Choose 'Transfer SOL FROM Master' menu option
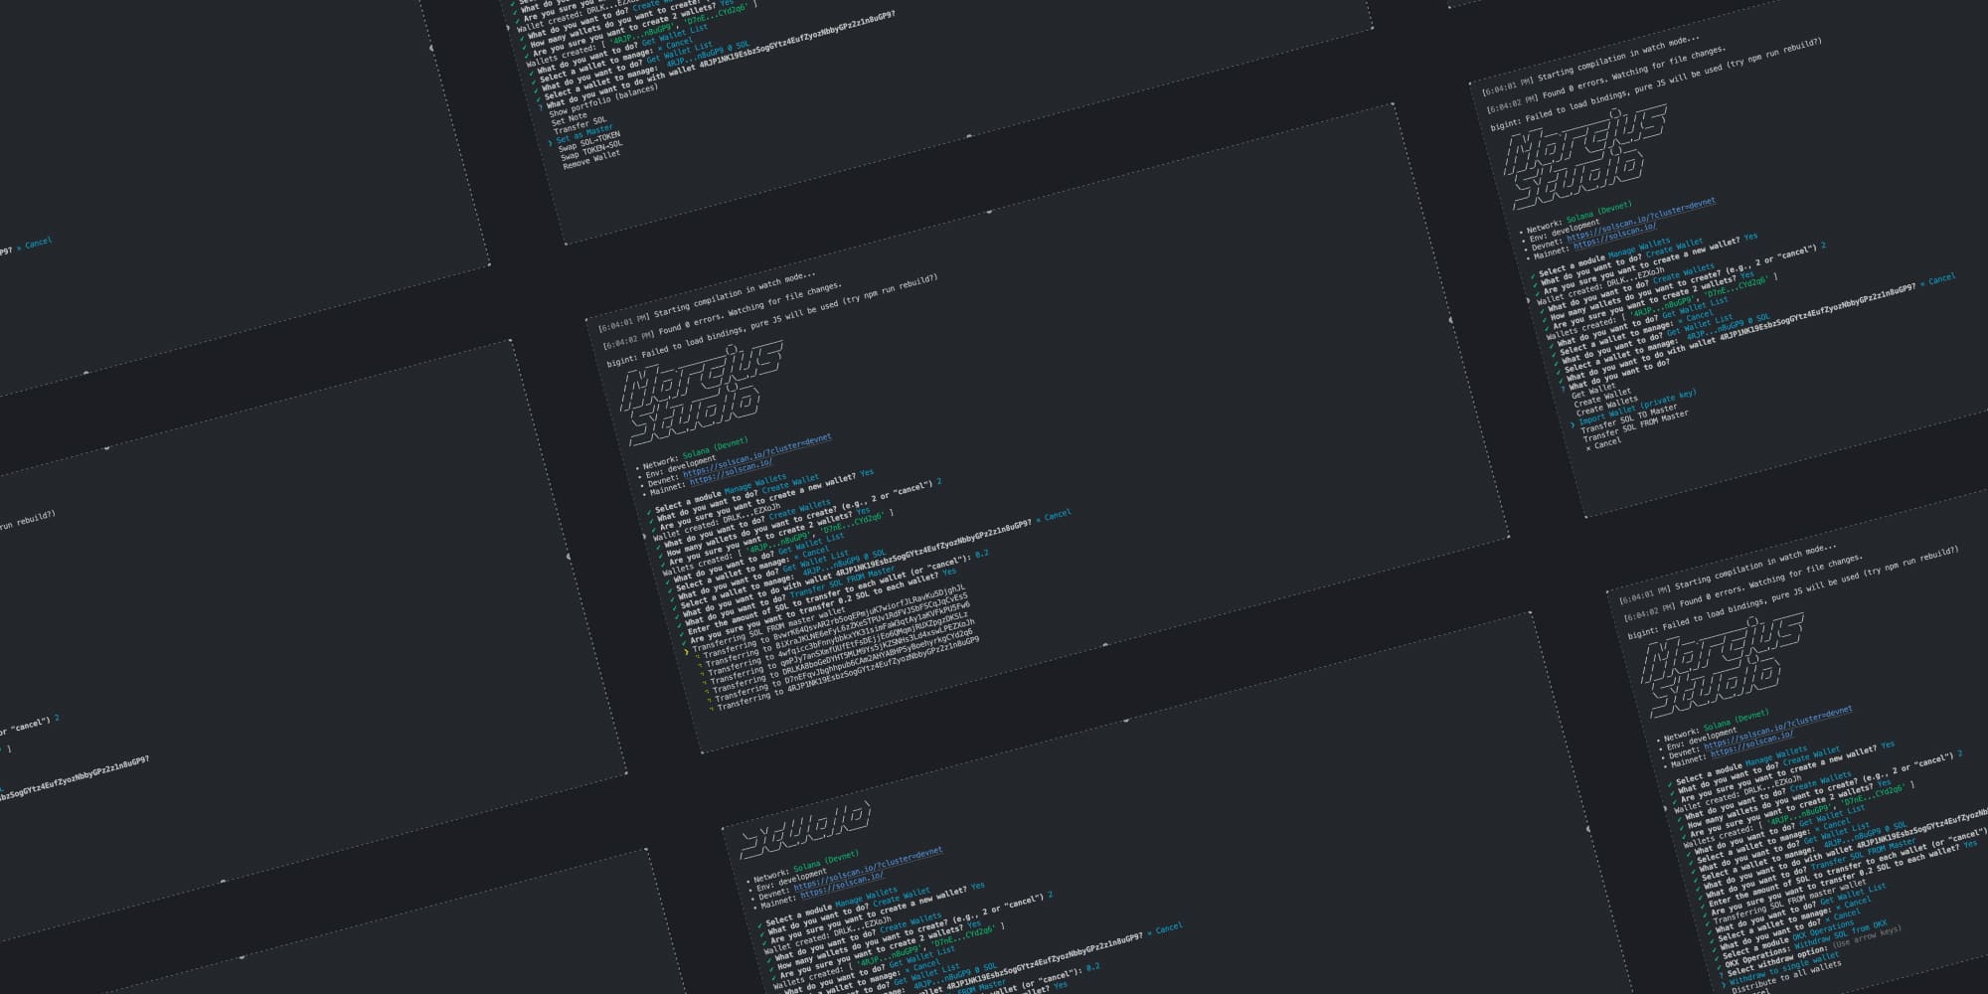This screenshot has height=994, width=1988. click(x=1635, y=427)
